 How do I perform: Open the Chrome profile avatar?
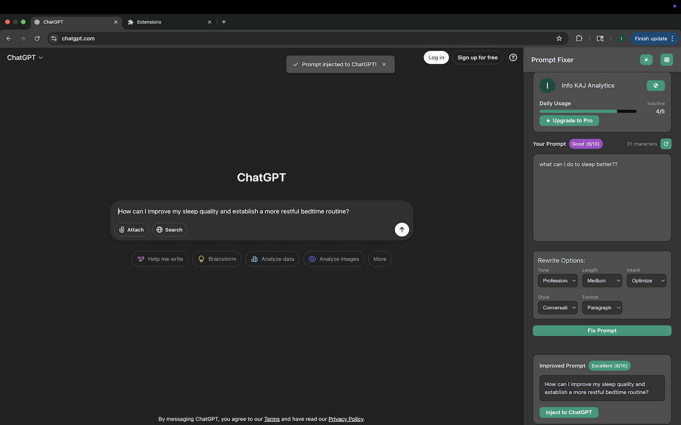tap(621, 38)
